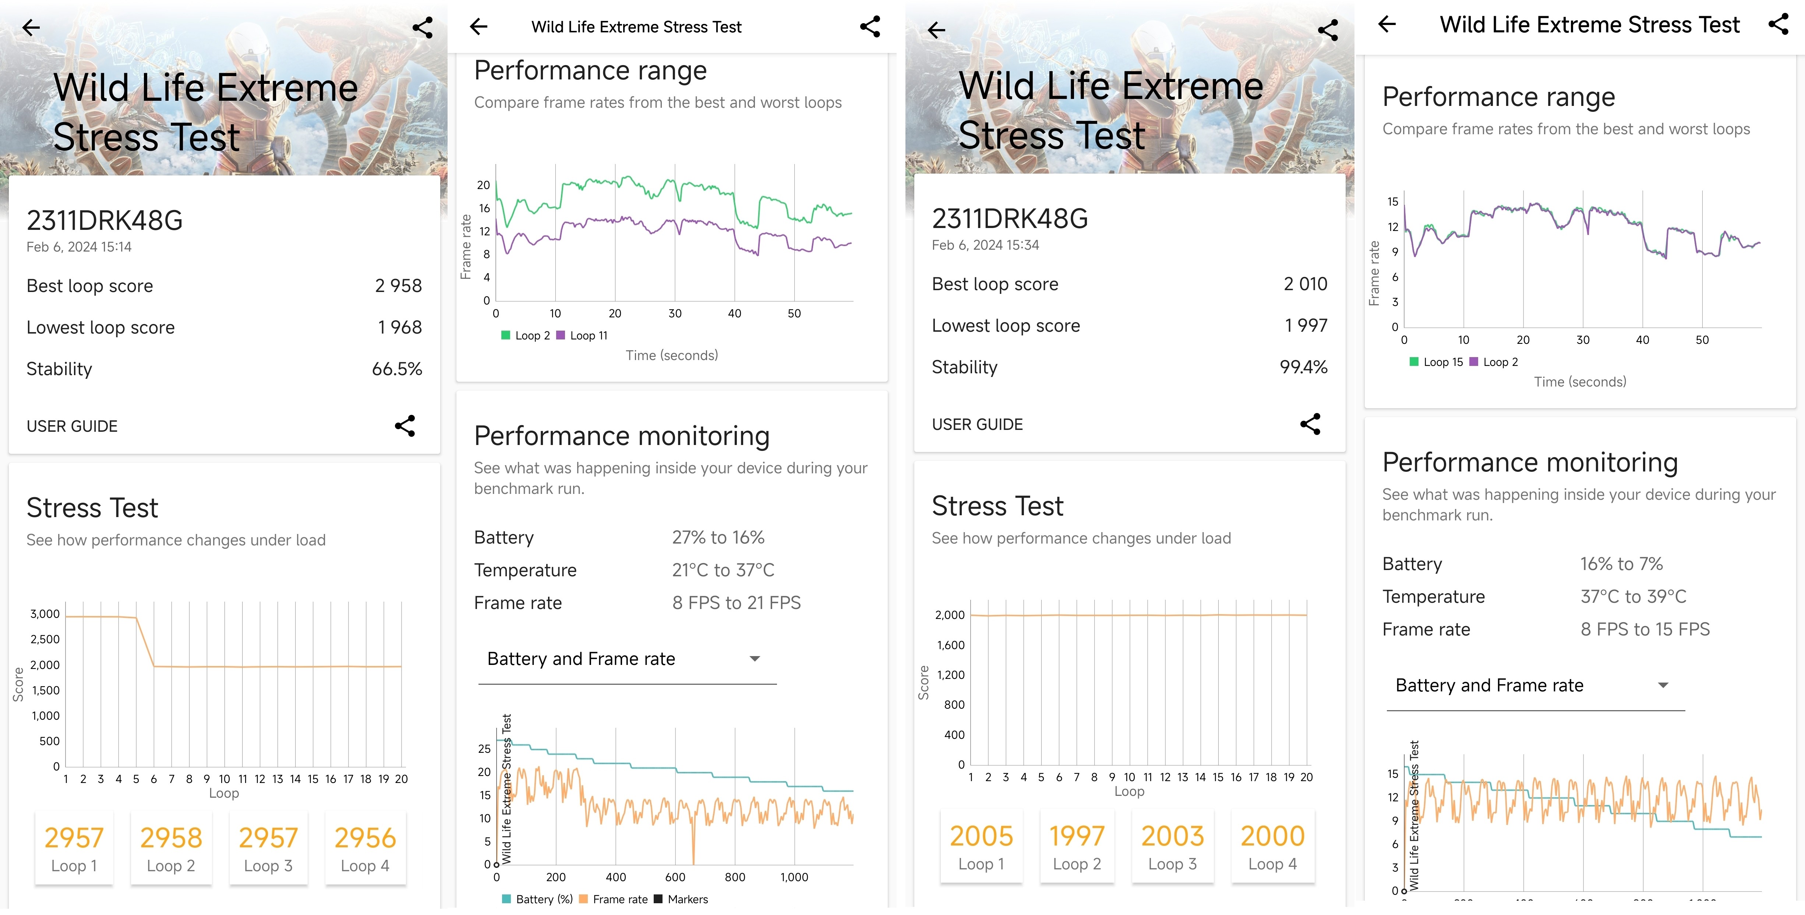Tap the Loop 15 legend entry
1805x915 pixels.
1437,362
